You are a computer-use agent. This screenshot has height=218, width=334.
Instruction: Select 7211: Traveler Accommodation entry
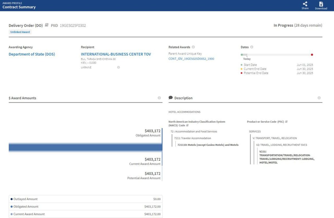click(193, 138)
